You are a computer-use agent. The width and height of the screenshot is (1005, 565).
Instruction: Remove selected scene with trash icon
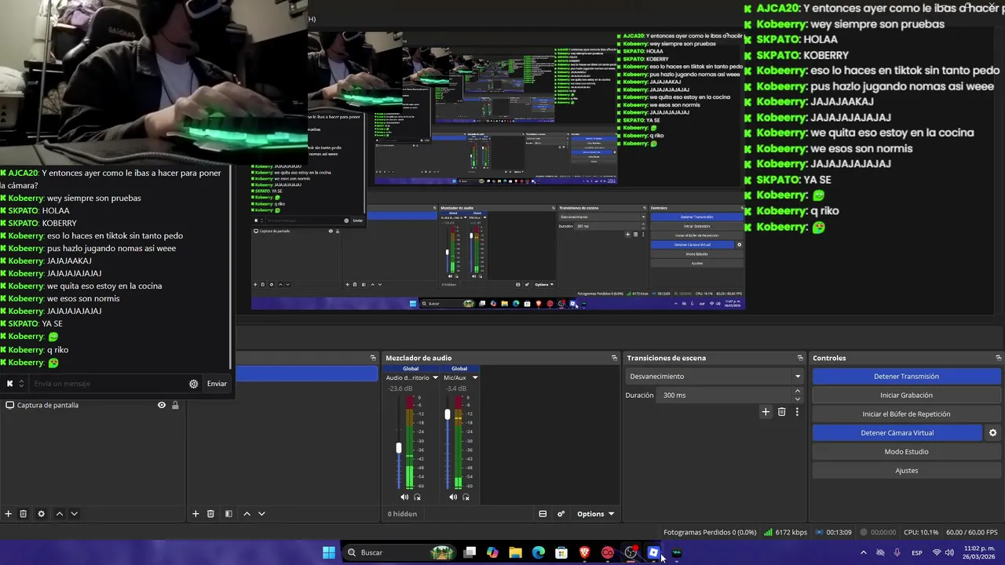(24, 514)
